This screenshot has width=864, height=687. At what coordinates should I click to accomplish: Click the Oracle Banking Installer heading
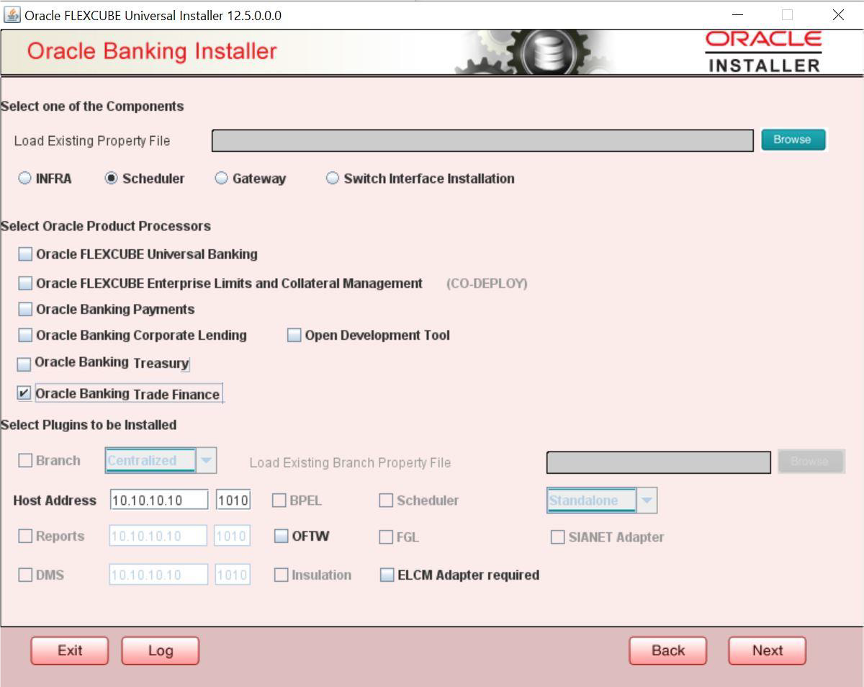[152, 51]
